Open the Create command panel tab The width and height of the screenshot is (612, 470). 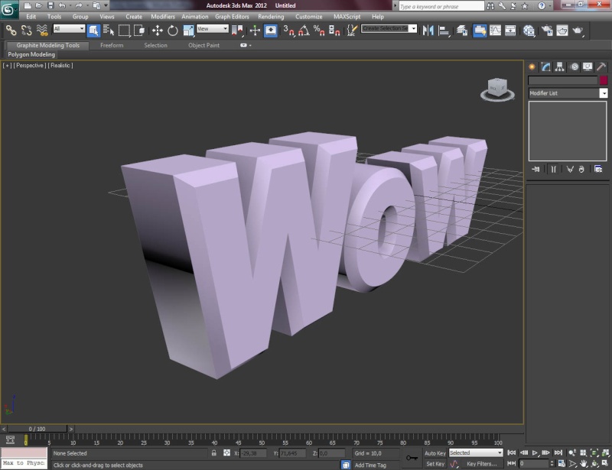[532, 67]
